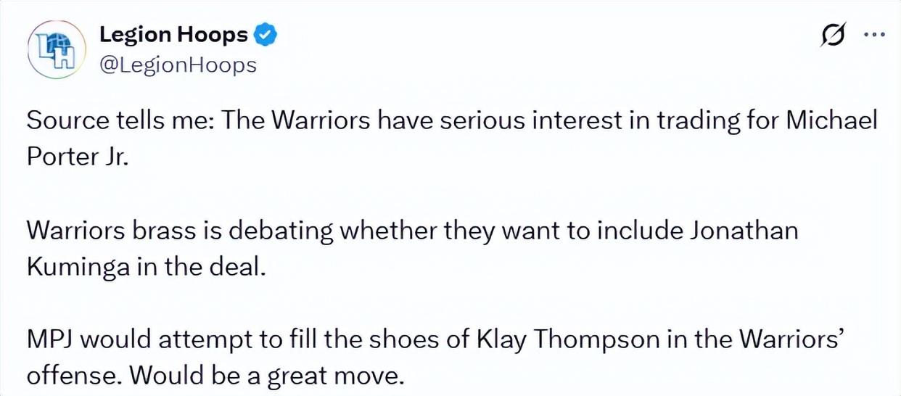901x396 pixels.
Task: Open the Grok slashed-circle icon
Action: (832, 35)
